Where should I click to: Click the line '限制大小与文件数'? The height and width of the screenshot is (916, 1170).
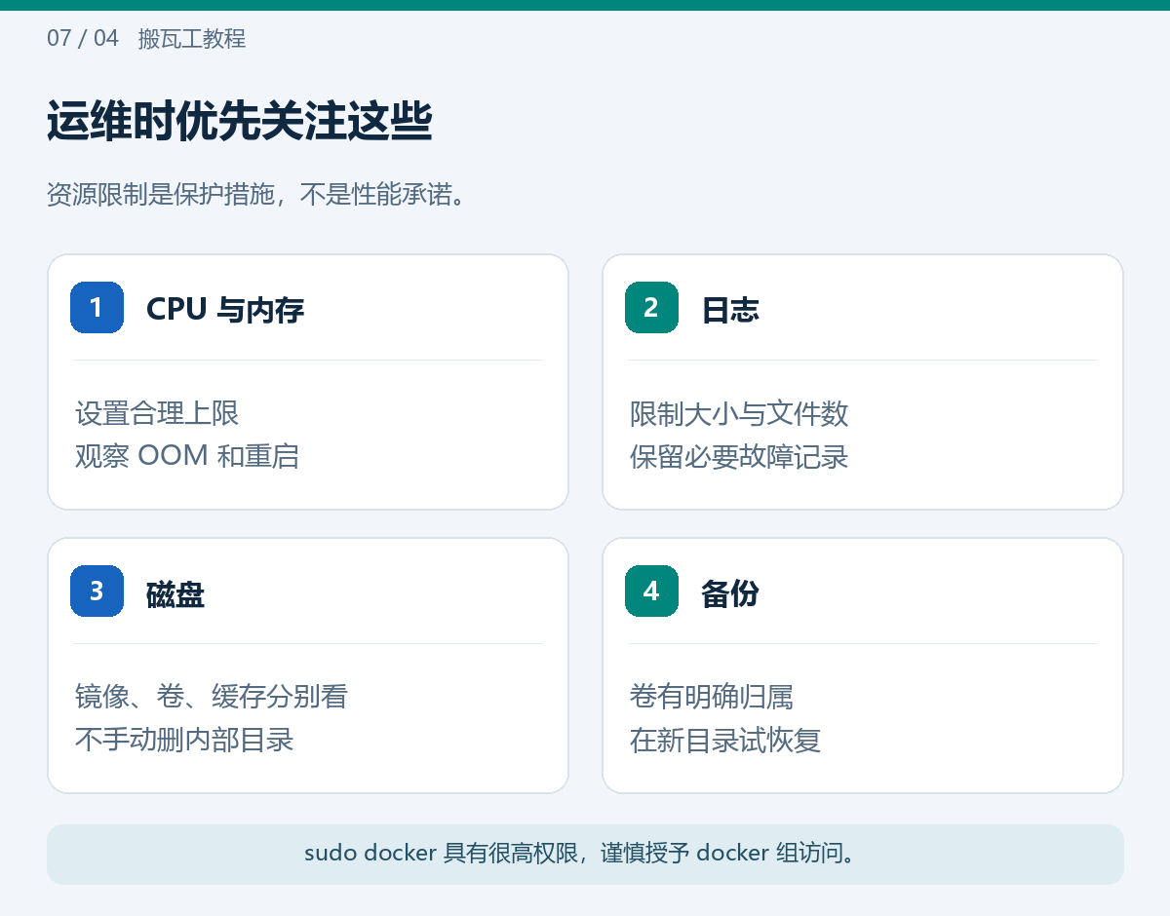tap(739, 413)
